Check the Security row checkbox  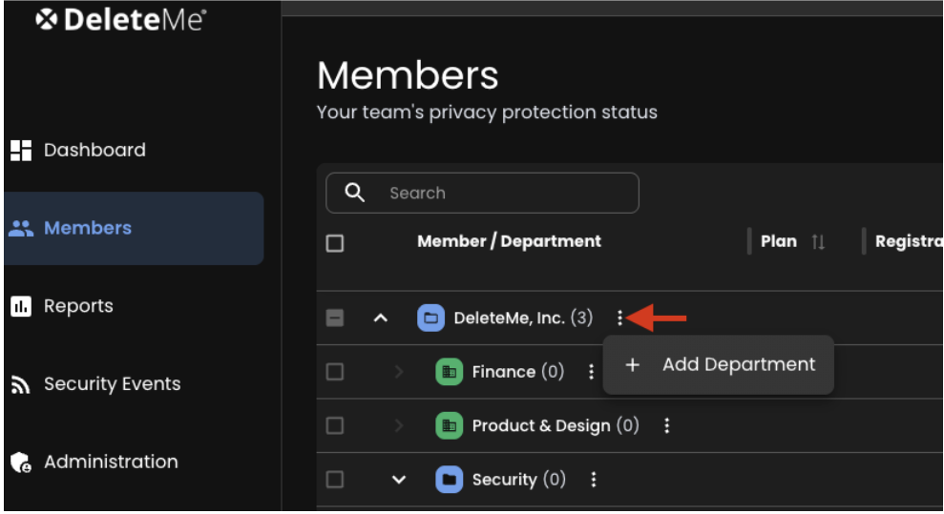(335, 479)
